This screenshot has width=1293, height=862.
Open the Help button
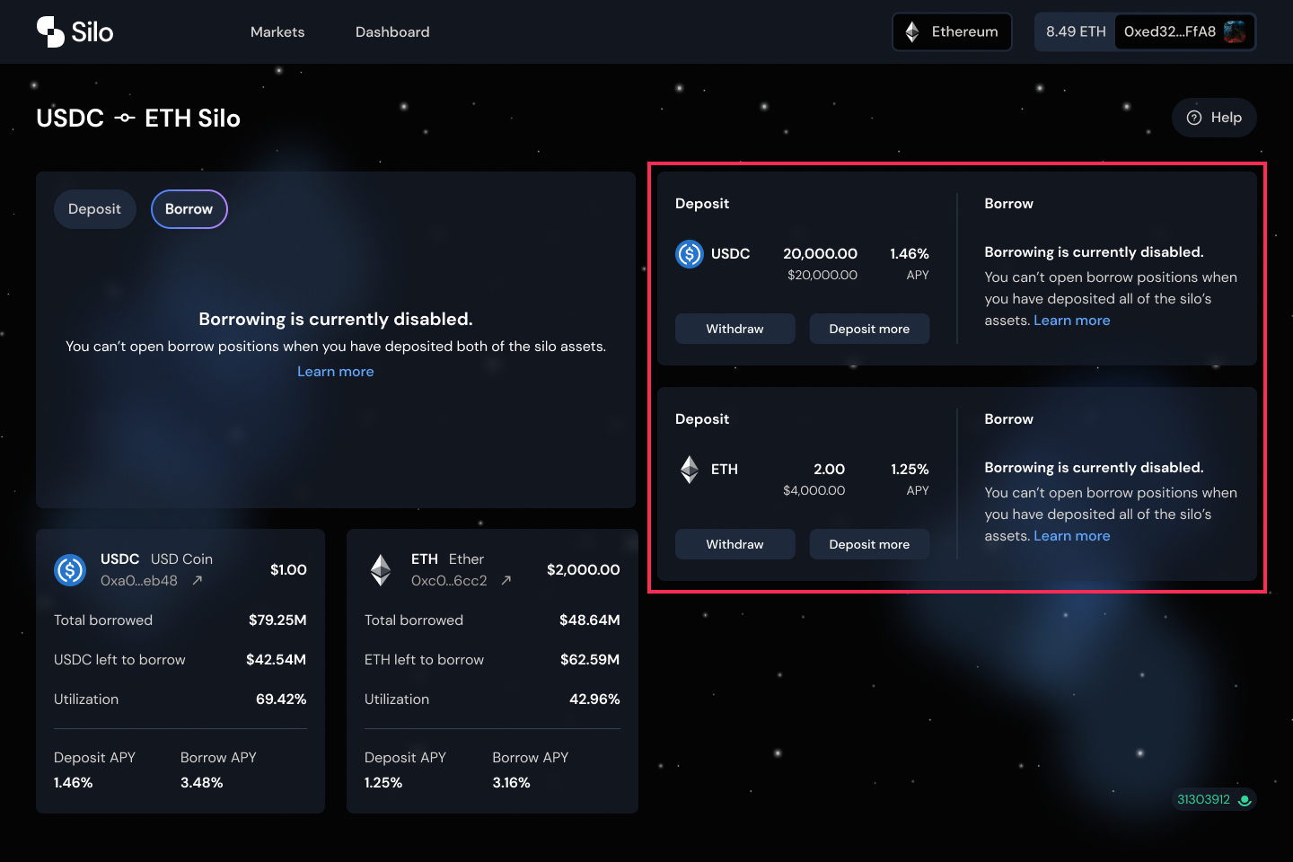1214,118
